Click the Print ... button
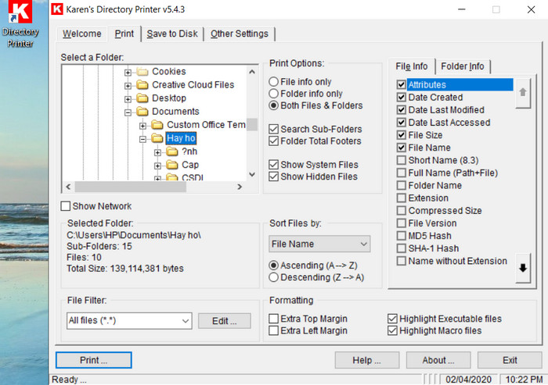The height and width of the screenshot is (385, 548). [x=94, y=360]
